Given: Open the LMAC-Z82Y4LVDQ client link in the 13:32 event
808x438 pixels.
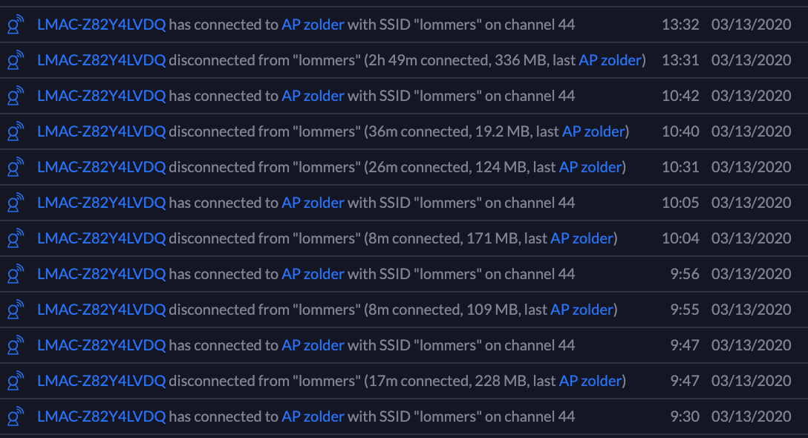Looking at the screenshot, I should tap(101, 24).
